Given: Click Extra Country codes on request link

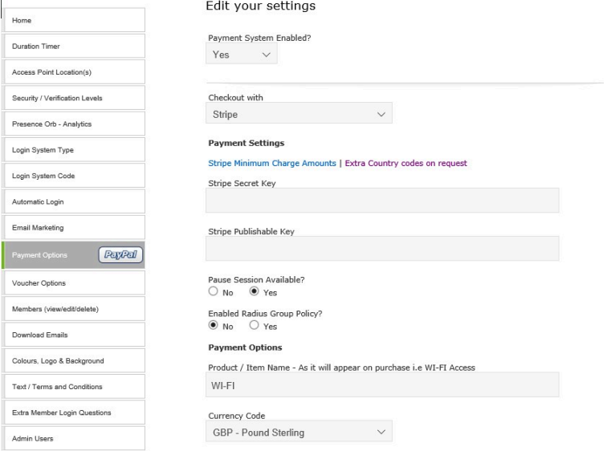Looking at the screenshot, I should tap(405, 163).
